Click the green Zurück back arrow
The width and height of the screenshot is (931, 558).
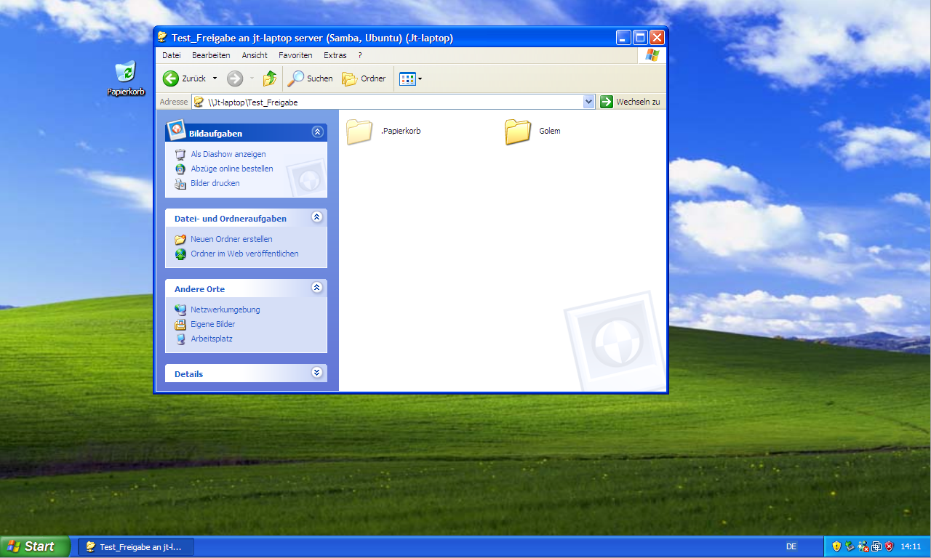(171, 78)
